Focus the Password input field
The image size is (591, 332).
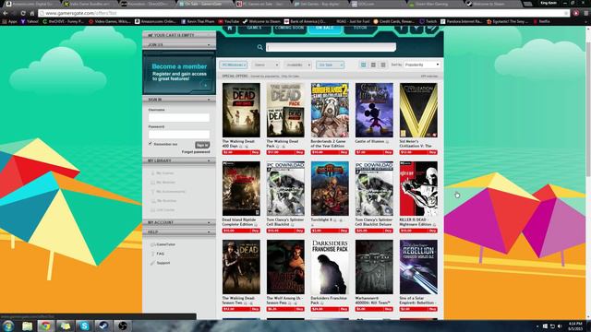tap(178, 135)
